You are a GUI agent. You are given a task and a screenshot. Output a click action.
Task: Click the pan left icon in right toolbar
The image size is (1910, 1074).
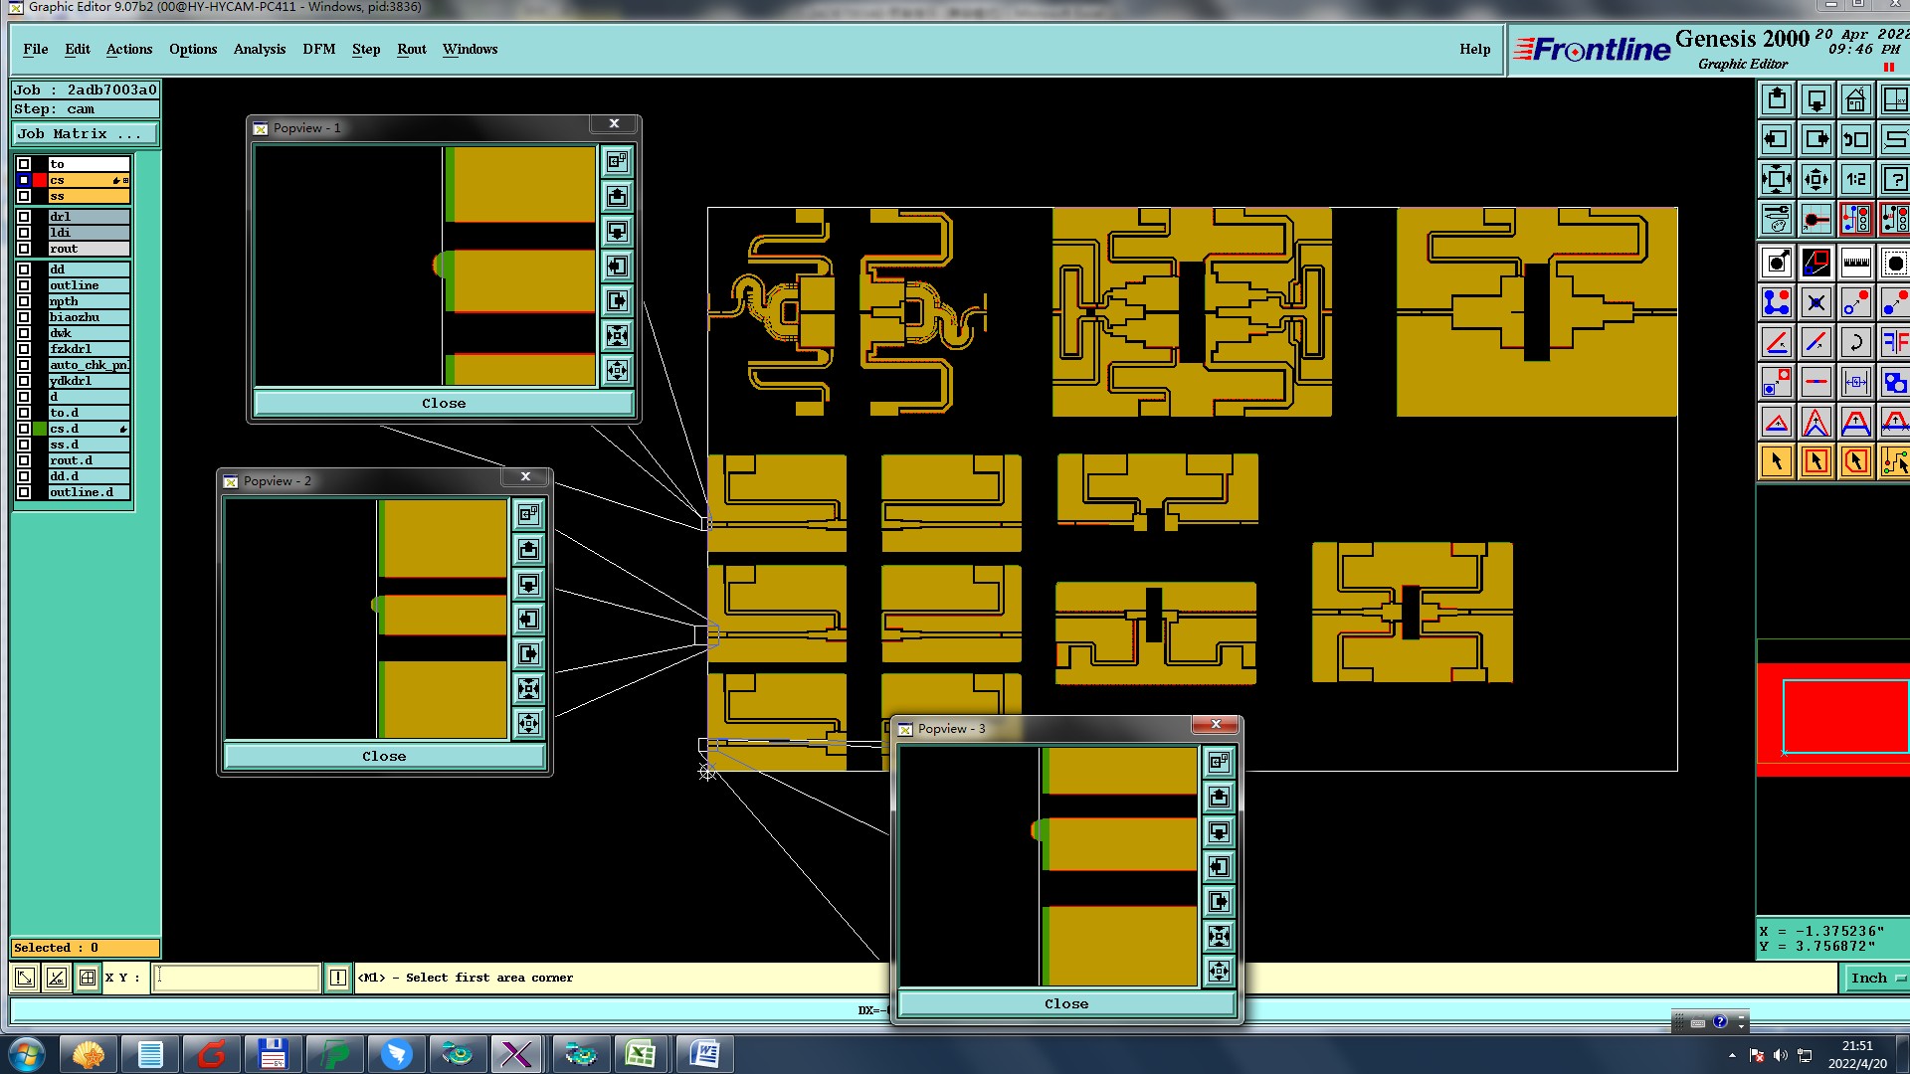1777,139
